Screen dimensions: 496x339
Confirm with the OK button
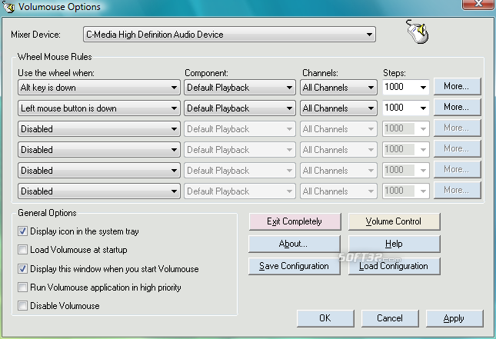point(325,318)
